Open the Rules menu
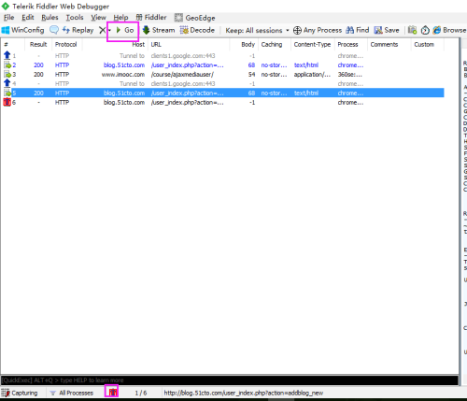The image size is (467, 401). 50,18
